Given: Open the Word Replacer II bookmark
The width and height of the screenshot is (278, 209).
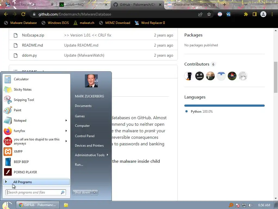Looking at the screenshot, I should (x=150, y=23).
